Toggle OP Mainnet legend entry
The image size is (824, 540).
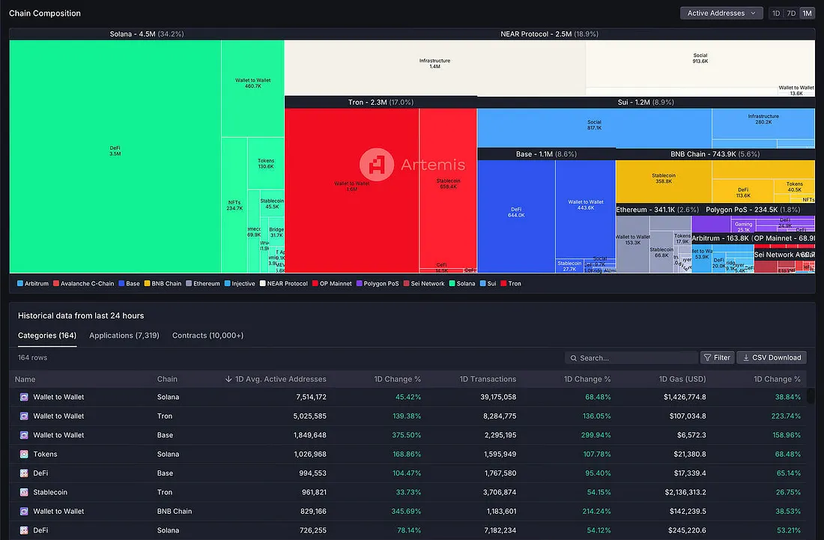[x=332, y=284]
